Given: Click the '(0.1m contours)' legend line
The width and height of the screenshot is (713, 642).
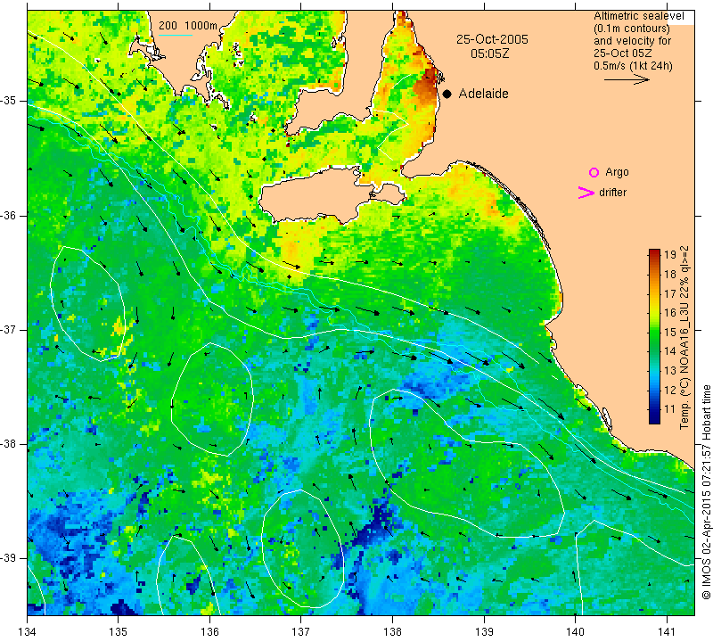Looking at the screenshot, I should coord(632,29).
